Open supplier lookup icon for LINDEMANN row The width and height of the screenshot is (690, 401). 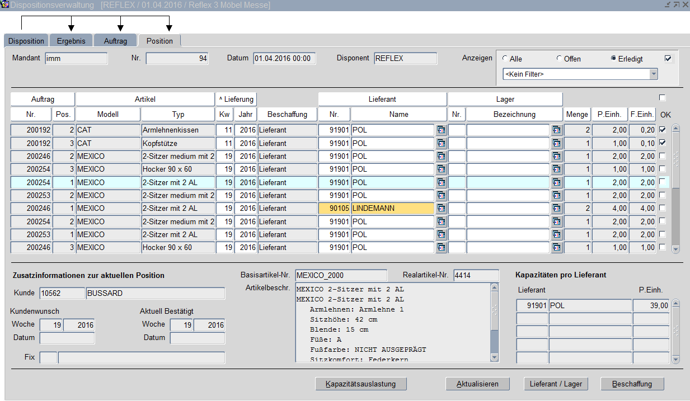(x=441, y=209)
